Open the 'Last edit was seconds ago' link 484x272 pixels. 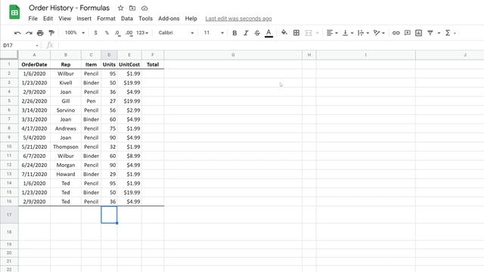(x=239, y=18)
